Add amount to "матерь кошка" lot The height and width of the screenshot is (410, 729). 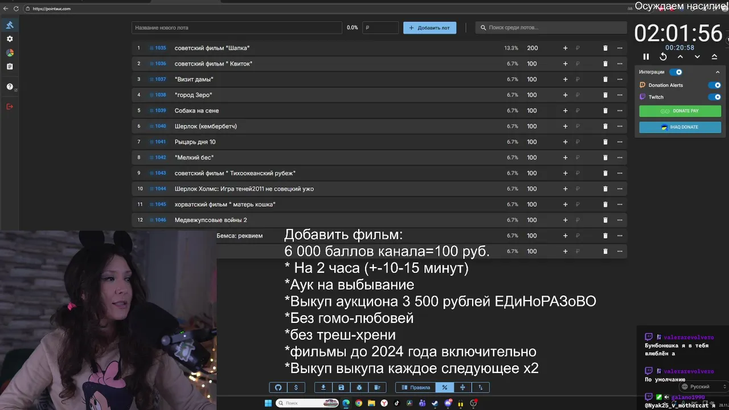[565, 204]
